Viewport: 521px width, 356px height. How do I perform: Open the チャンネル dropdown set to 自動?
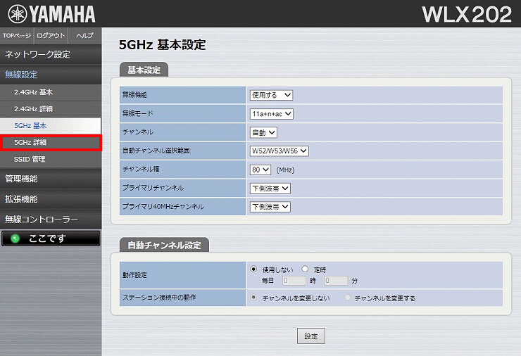tap(263, 132)
